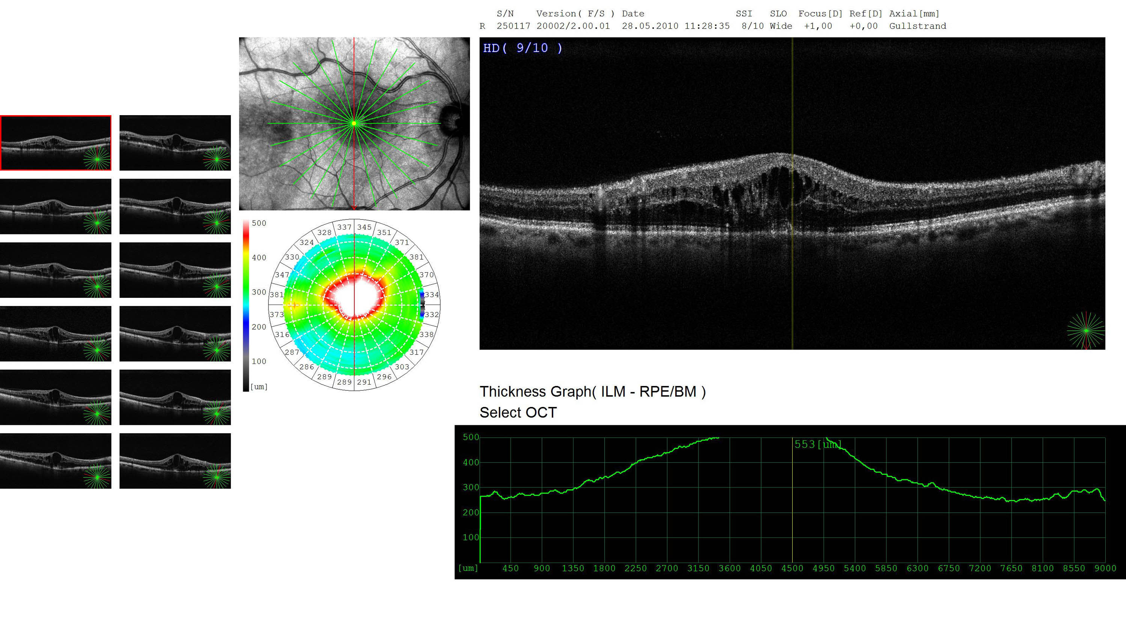Click the serial number 250117
This screenshot has height=617, width=1126.
[513, 26]
